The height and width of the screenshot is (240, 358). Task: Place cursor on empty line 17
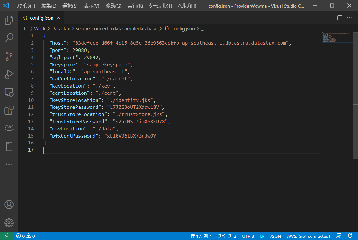181,150
